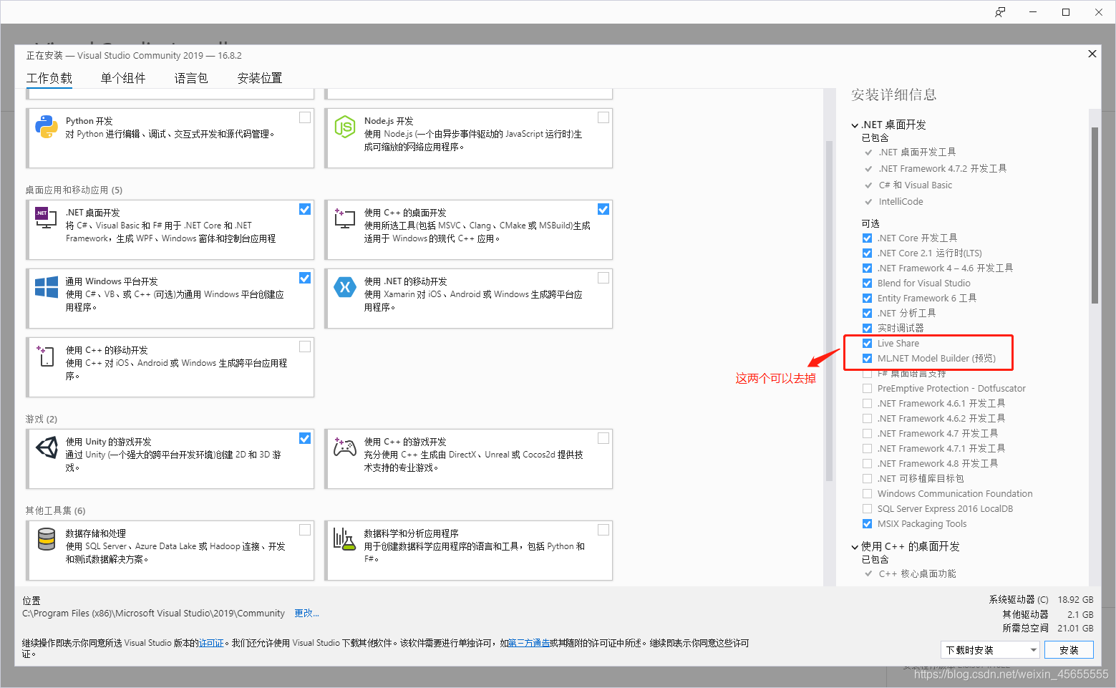Viewport: 1116px width, 688px height.
Task: Click the Xamarin .NET mobile development icon
Action: [345, 287]
